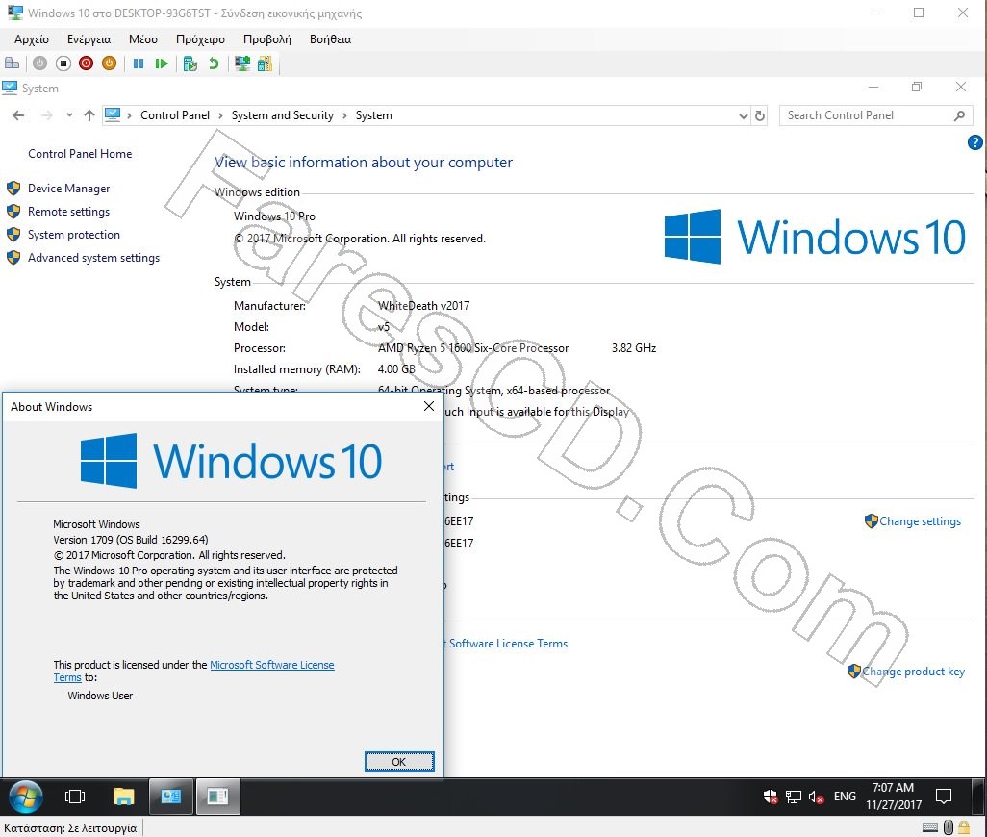
Task: Click the System window title icon
Action: 10,88
